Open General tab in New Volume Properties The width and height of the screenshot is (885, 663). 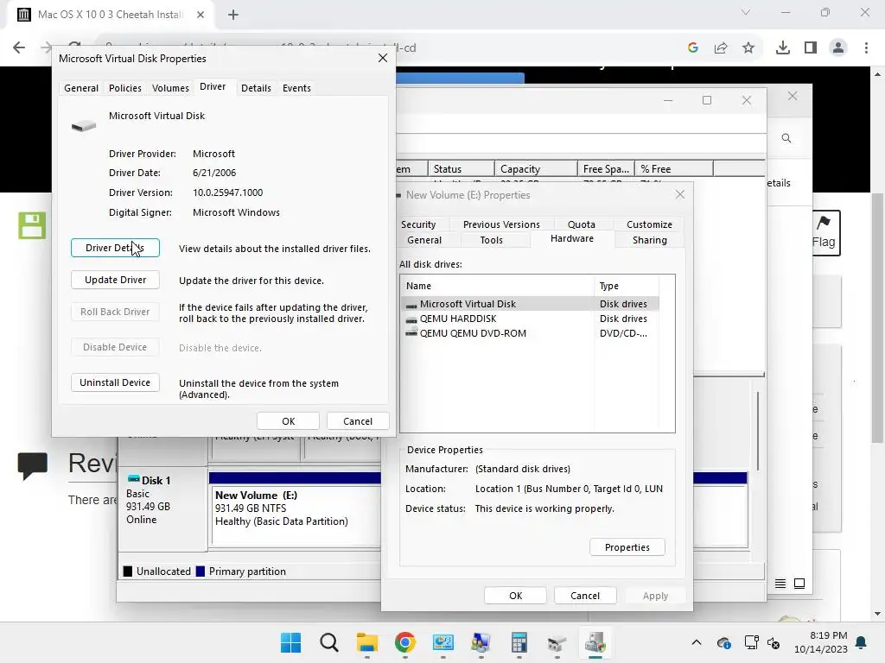[424, 240]
